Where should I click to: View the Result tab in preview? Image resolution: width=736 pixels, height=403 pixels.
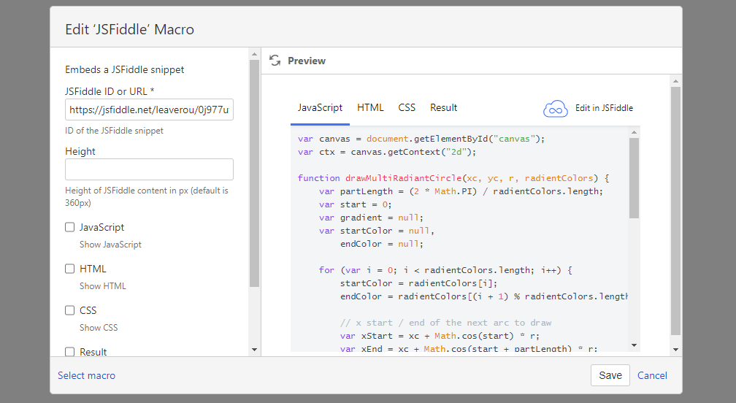(444, 107)
